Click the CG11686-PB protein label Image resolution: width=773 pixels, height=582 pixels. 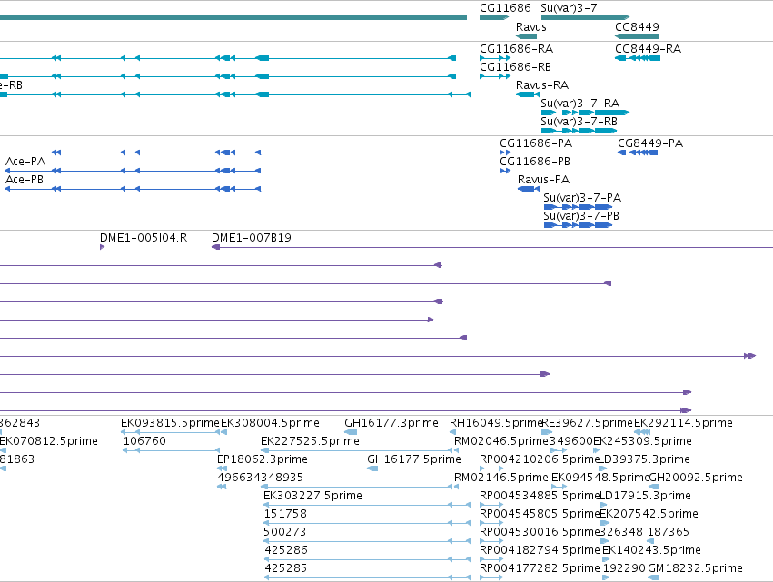click(x=535, y=162)
